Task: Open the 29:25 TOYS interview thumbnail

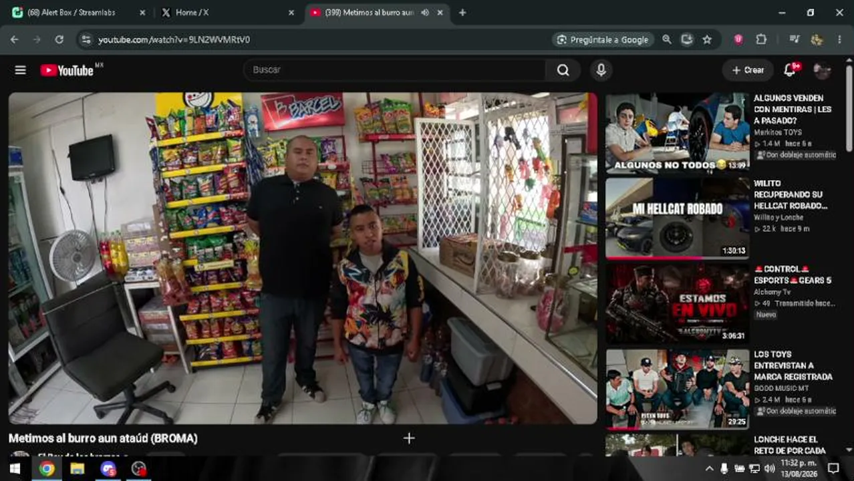Action: [x=678, y=389]
